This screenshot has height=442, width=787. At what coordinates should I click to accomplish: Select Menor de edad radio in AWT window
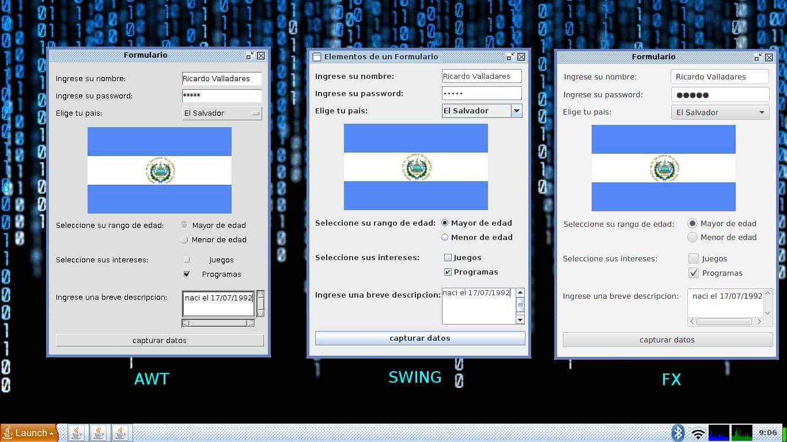pyautogui.click(x=184, y=239)
